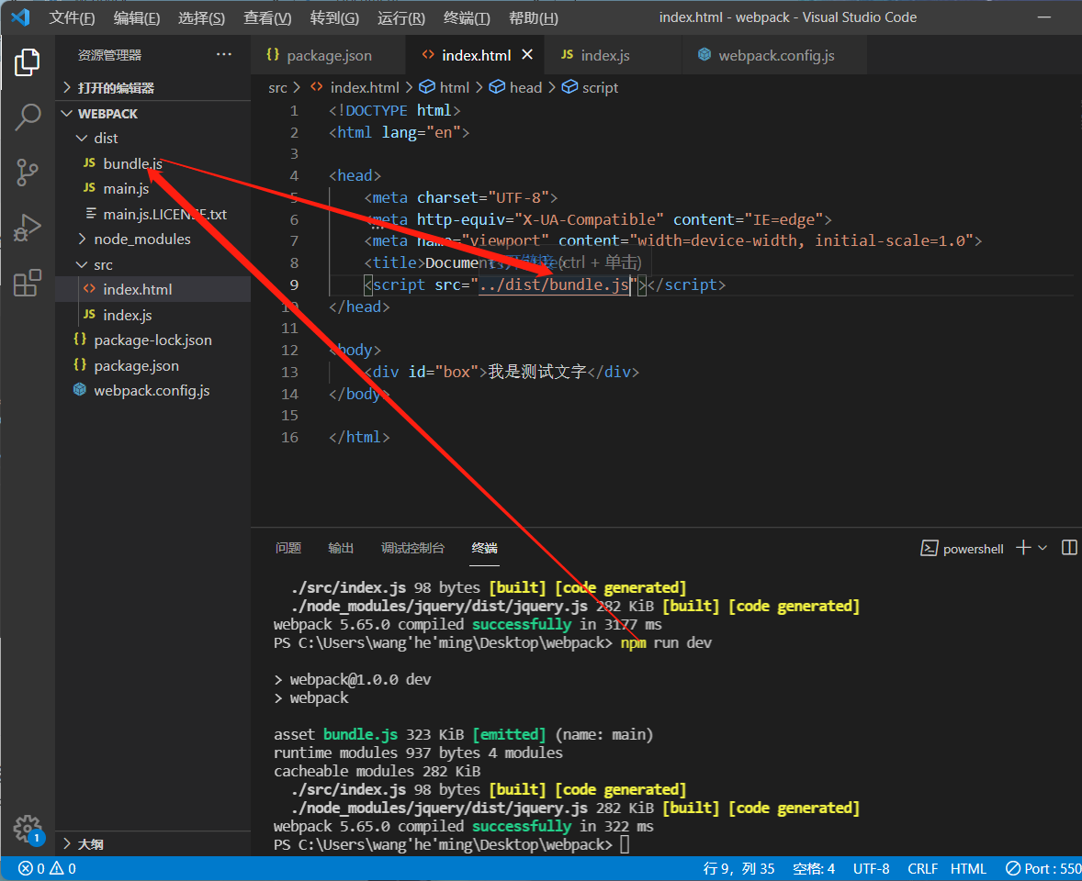The height and width of the screenshot is (881, 1082).
Task: Click the 行 9, 列 35 cursor position
Action: (x=738, y=868)
